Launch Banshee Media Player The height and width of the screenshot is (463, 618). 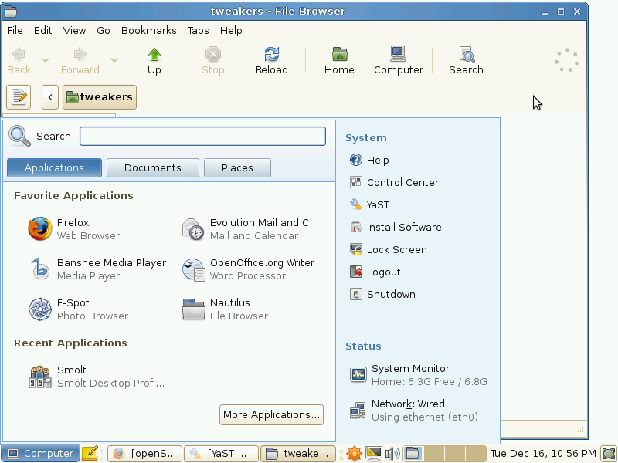click(x=97, y=269)
